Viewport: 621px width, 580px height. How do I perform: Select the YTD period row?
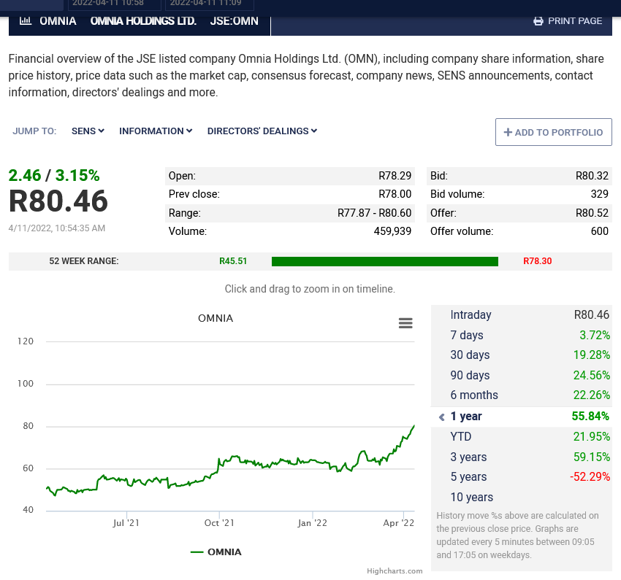tap(521, 436)
